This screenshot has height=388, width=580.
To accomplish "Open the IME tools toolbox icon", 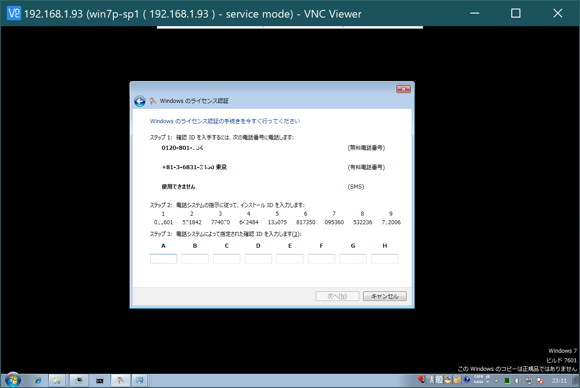I will point(457,380).
